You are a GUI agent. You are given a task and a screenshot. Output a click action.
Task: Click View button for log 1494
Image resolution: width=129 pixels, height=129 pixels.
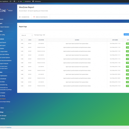[x=128, y=44]
